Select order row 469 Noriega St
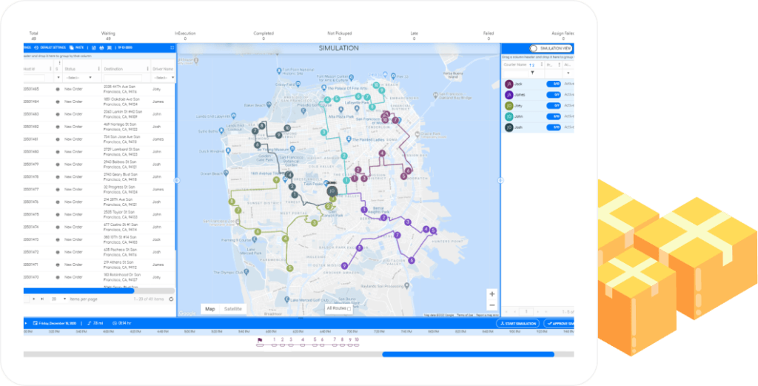Viewport: 758px width, 386px height. click(99, 127)
